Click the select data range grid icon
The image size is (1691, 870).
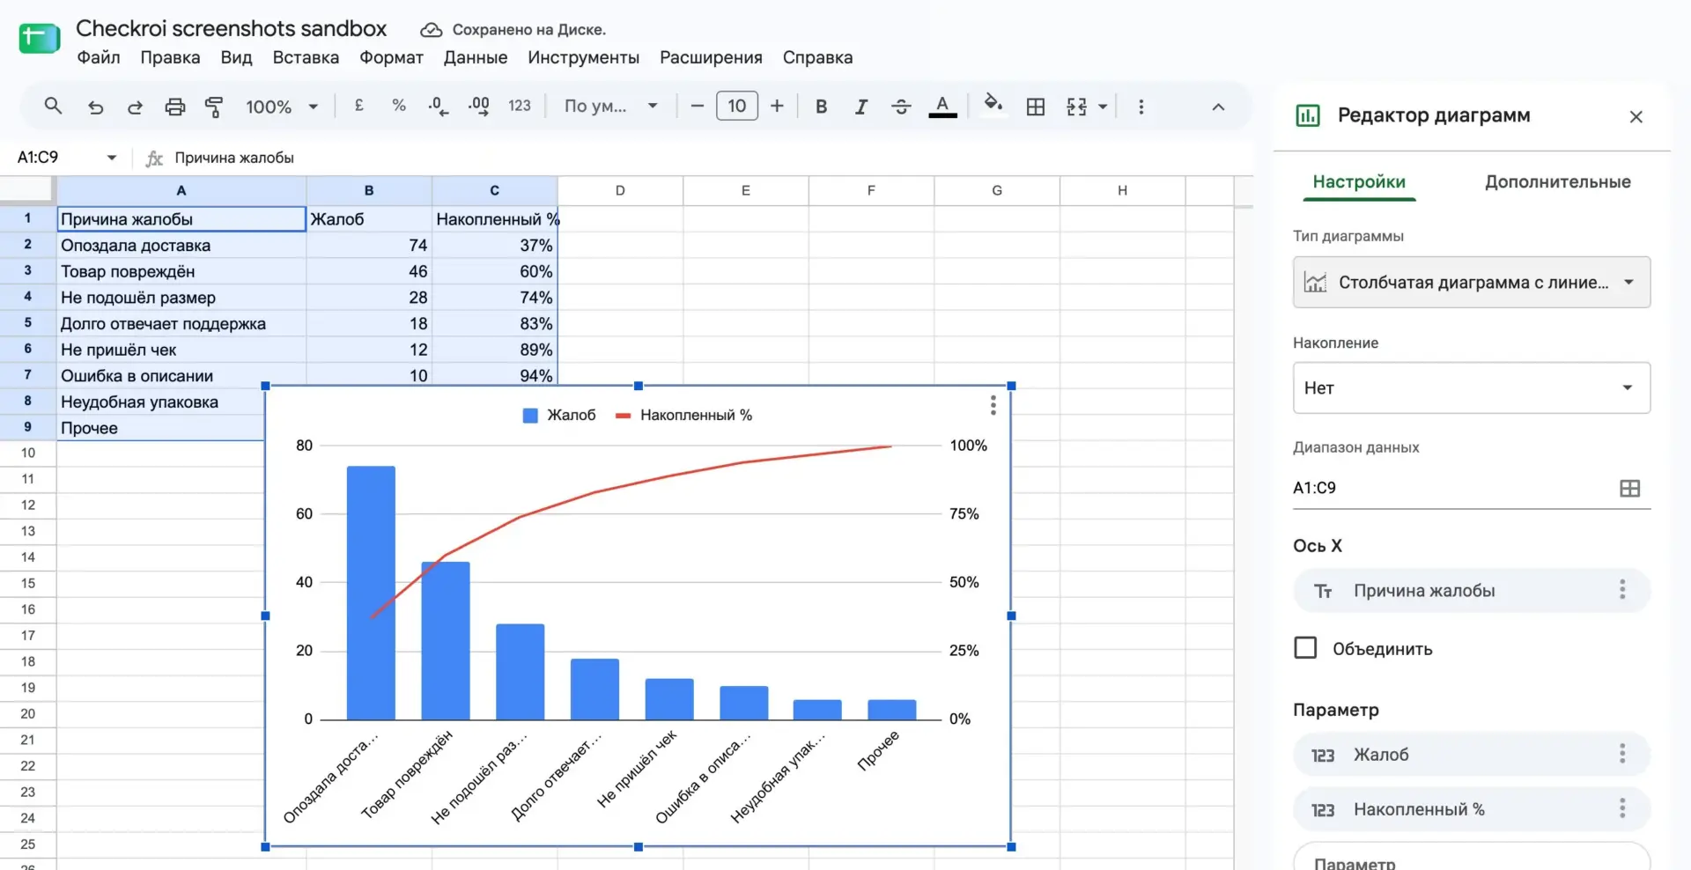tap(1629, 488)
